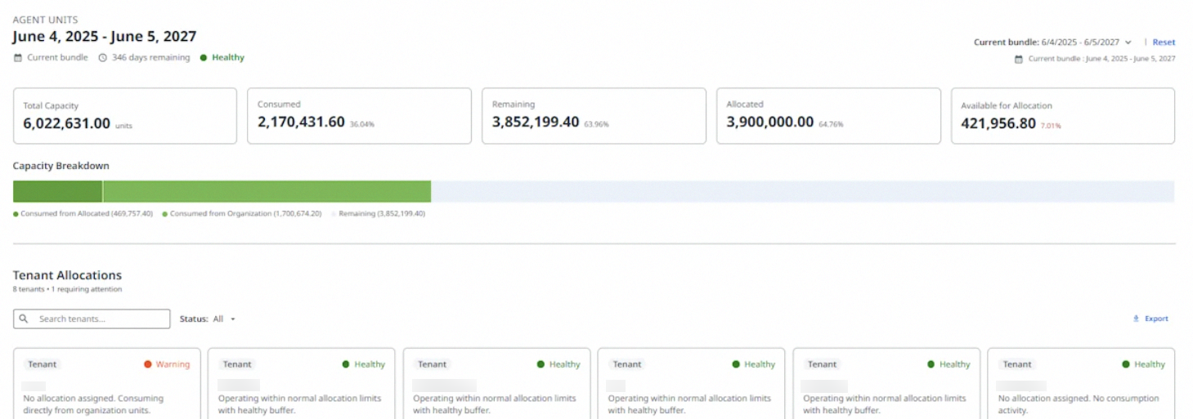Select the Available for Allocation card
1193x419 pixels.
1063,116
